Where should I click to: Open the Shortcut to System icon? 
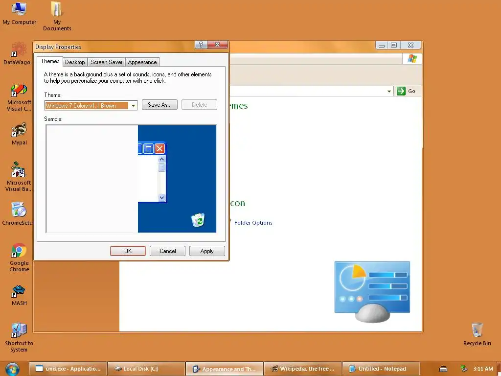click(x=19, y=337)
